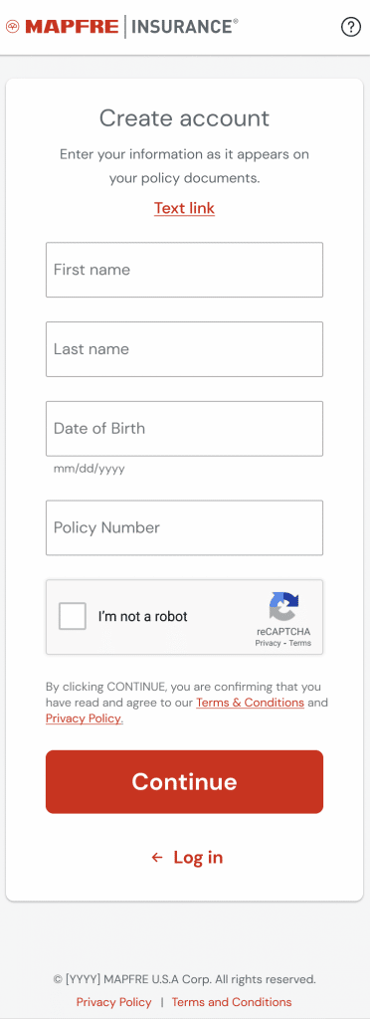
Task: Check the I'm not a robot box
Action: point(72,616)
